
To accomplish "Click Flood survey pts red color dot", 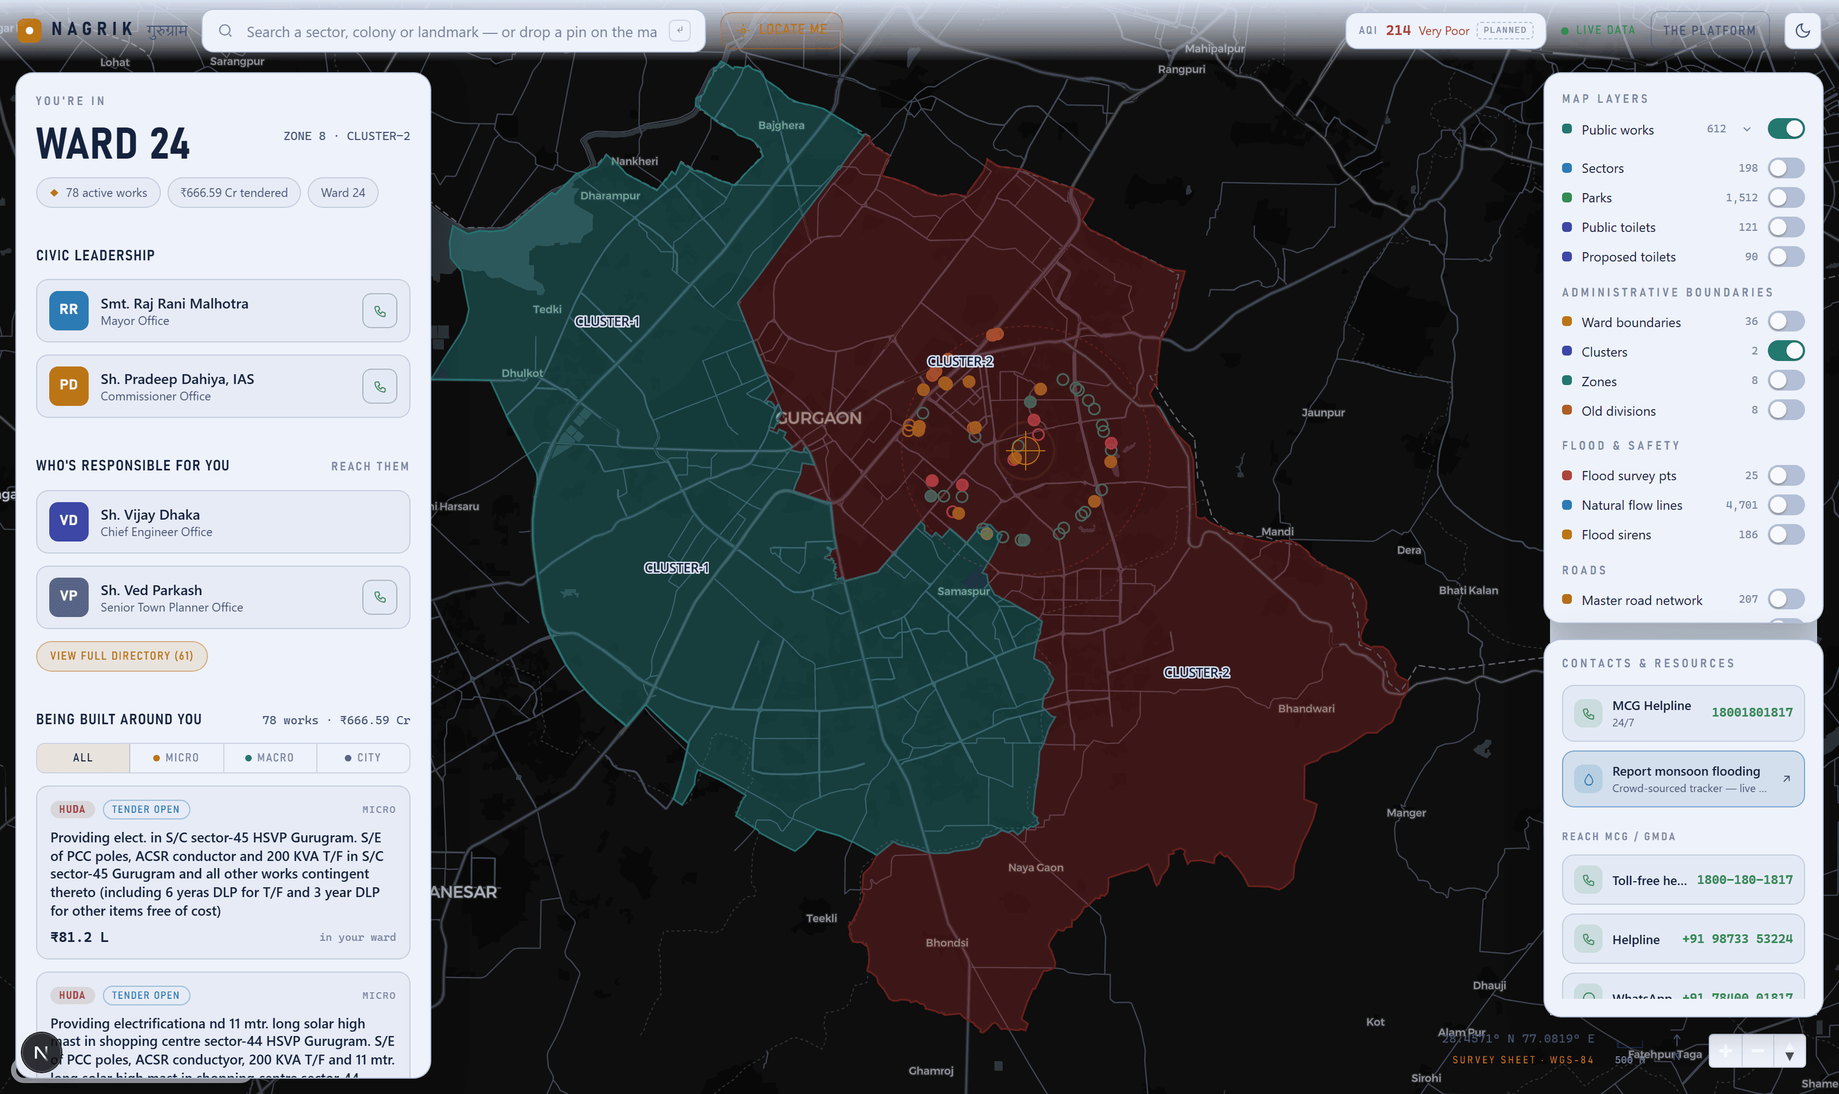I will point(1567,475).
